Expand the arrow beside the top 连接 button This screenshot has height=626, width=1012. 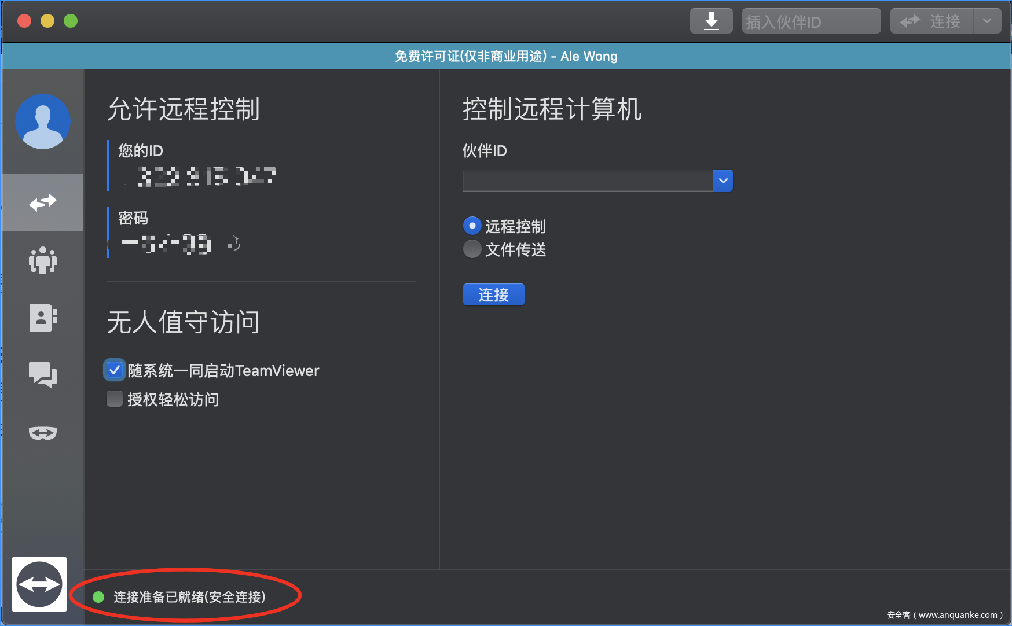coord(987,21)
